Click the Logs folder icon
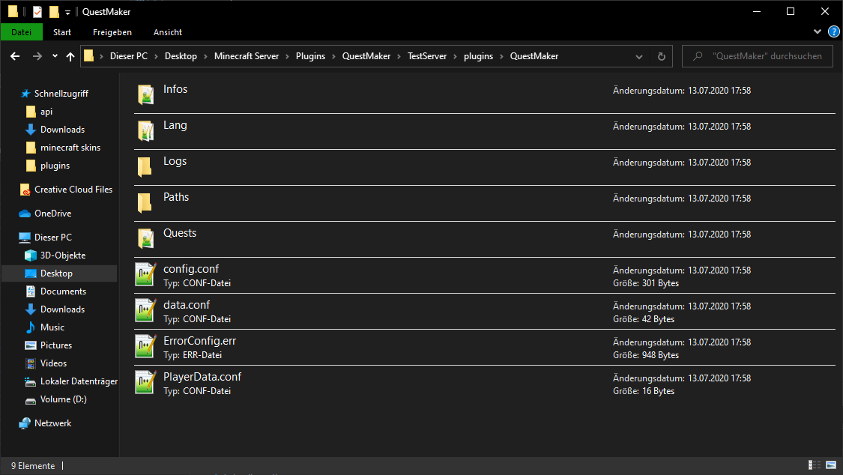The width and height of the screenshot is (843, 475). [x=145, y=166]
